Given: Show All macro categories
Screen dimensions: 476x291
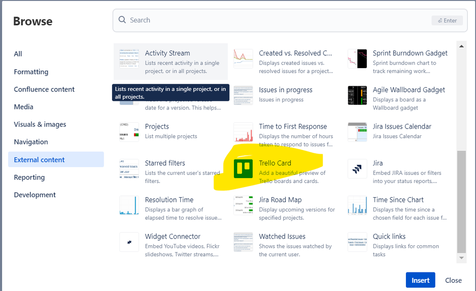Looking at the screenshot, I should coord(18,54).
